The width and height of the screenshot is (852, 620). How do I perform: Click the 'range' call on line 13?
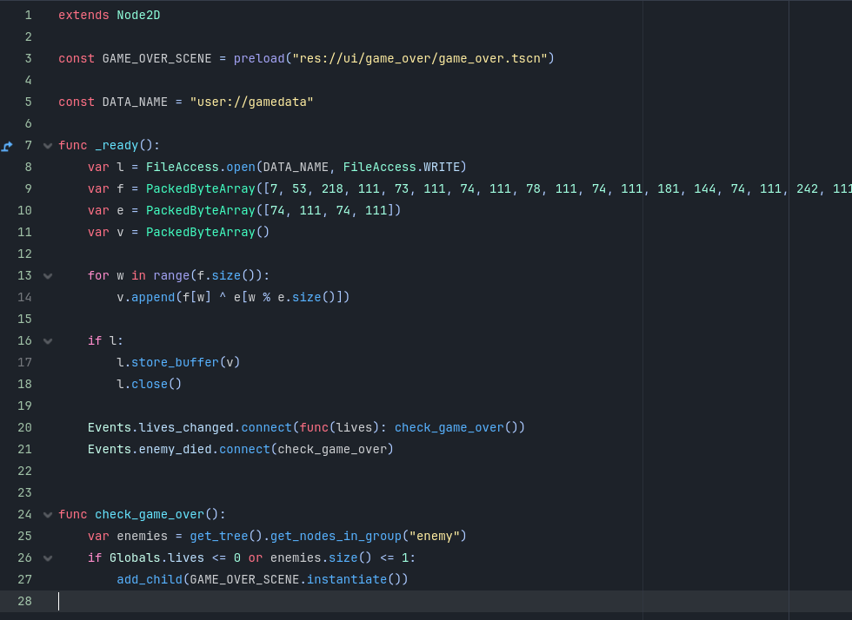(x=171, y=276)
